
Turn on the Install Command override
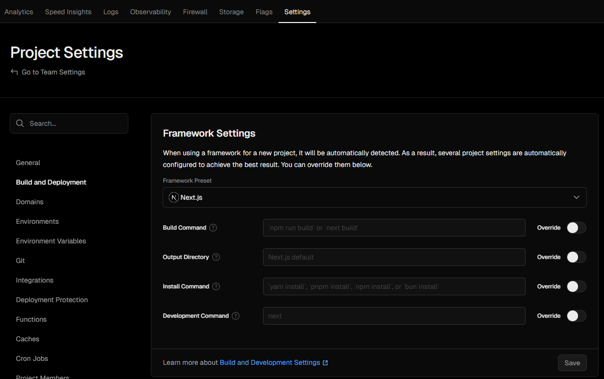point(576,286)
